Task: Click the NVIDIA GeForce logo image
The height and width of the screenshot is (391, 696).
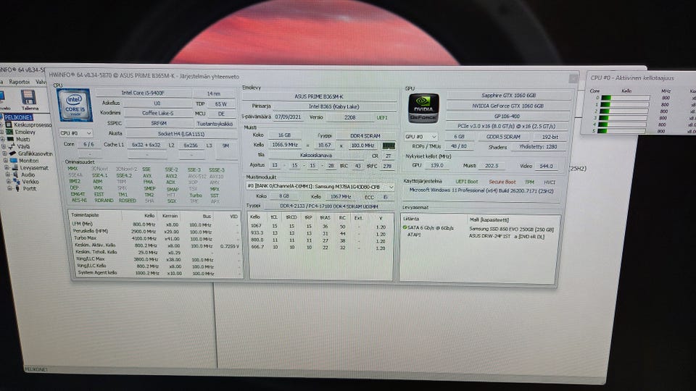Action: (x=423, y=109)
